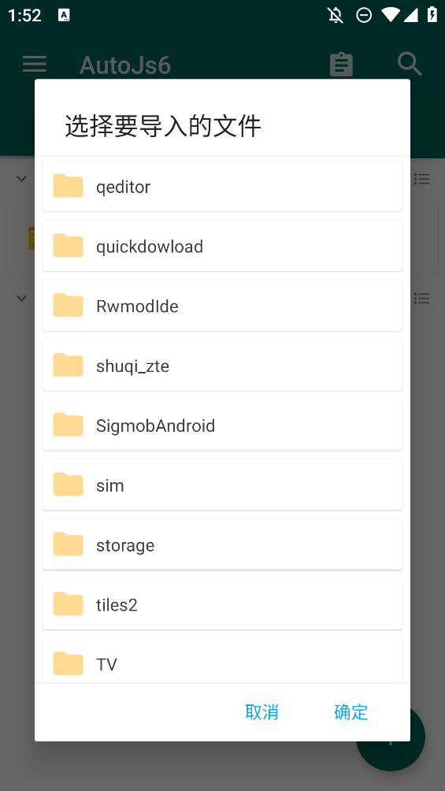This screenshot has height=791, width=445.
Task: Tap the search magnifier icon
Action: click(x=410, y=64)
